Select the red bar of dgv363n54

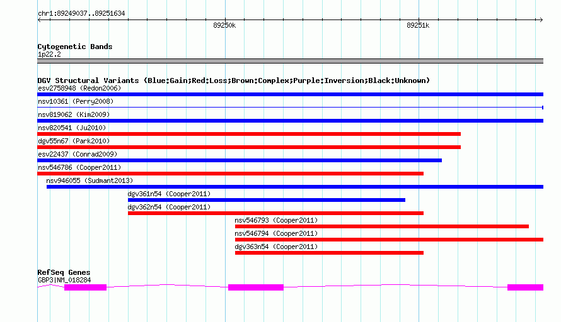click(x=329, y=253)
